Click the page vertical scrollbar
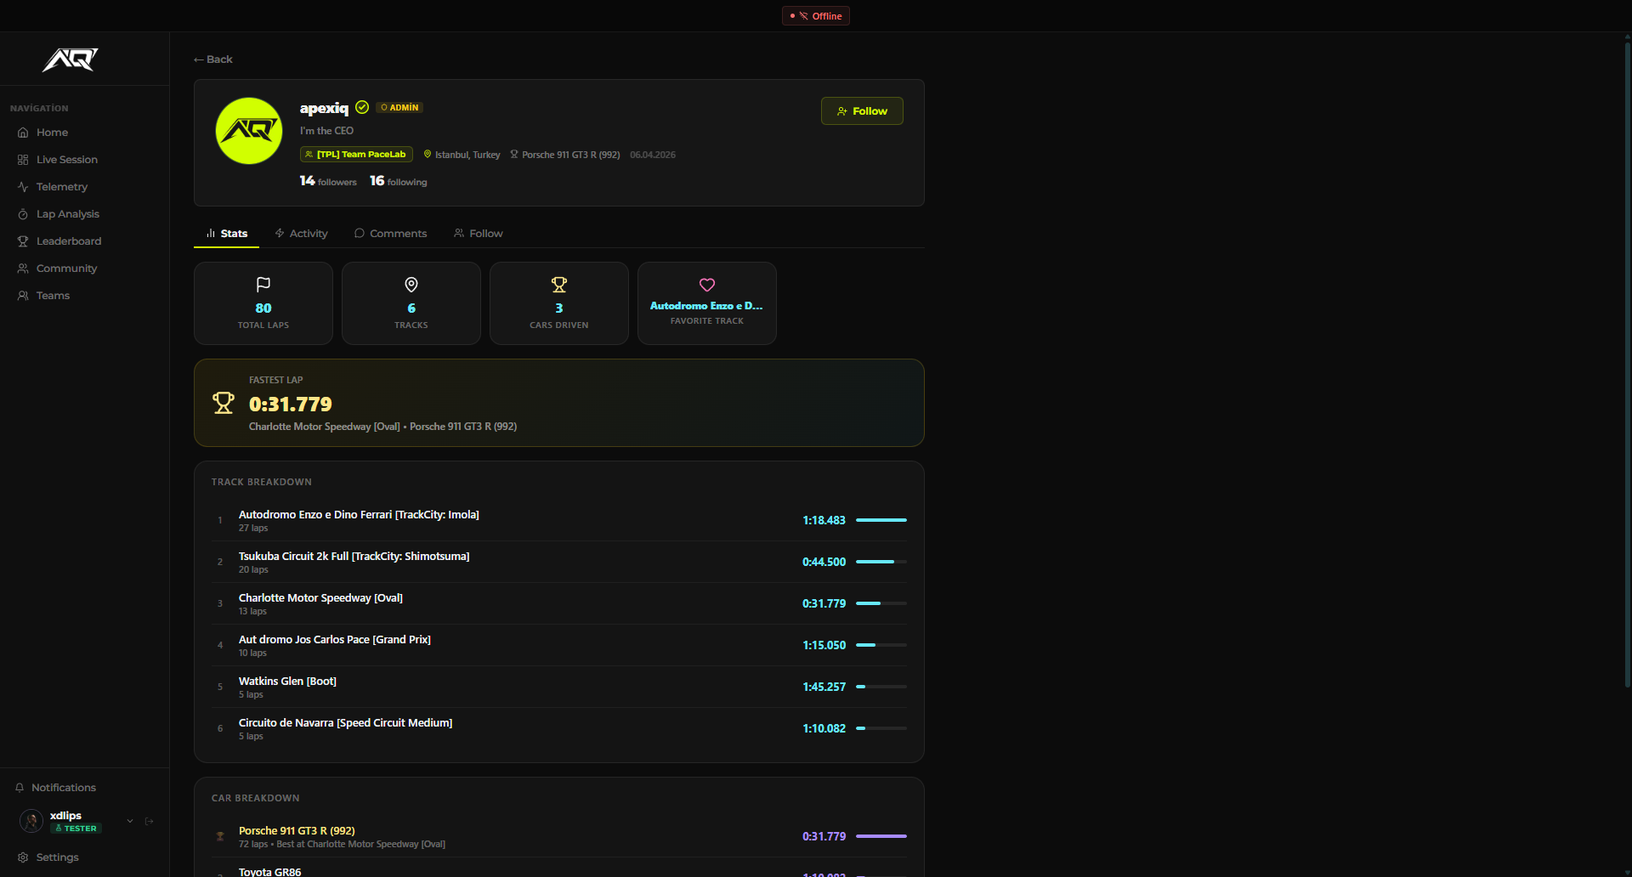The image size is (1632, 877). pos(1627,365)
